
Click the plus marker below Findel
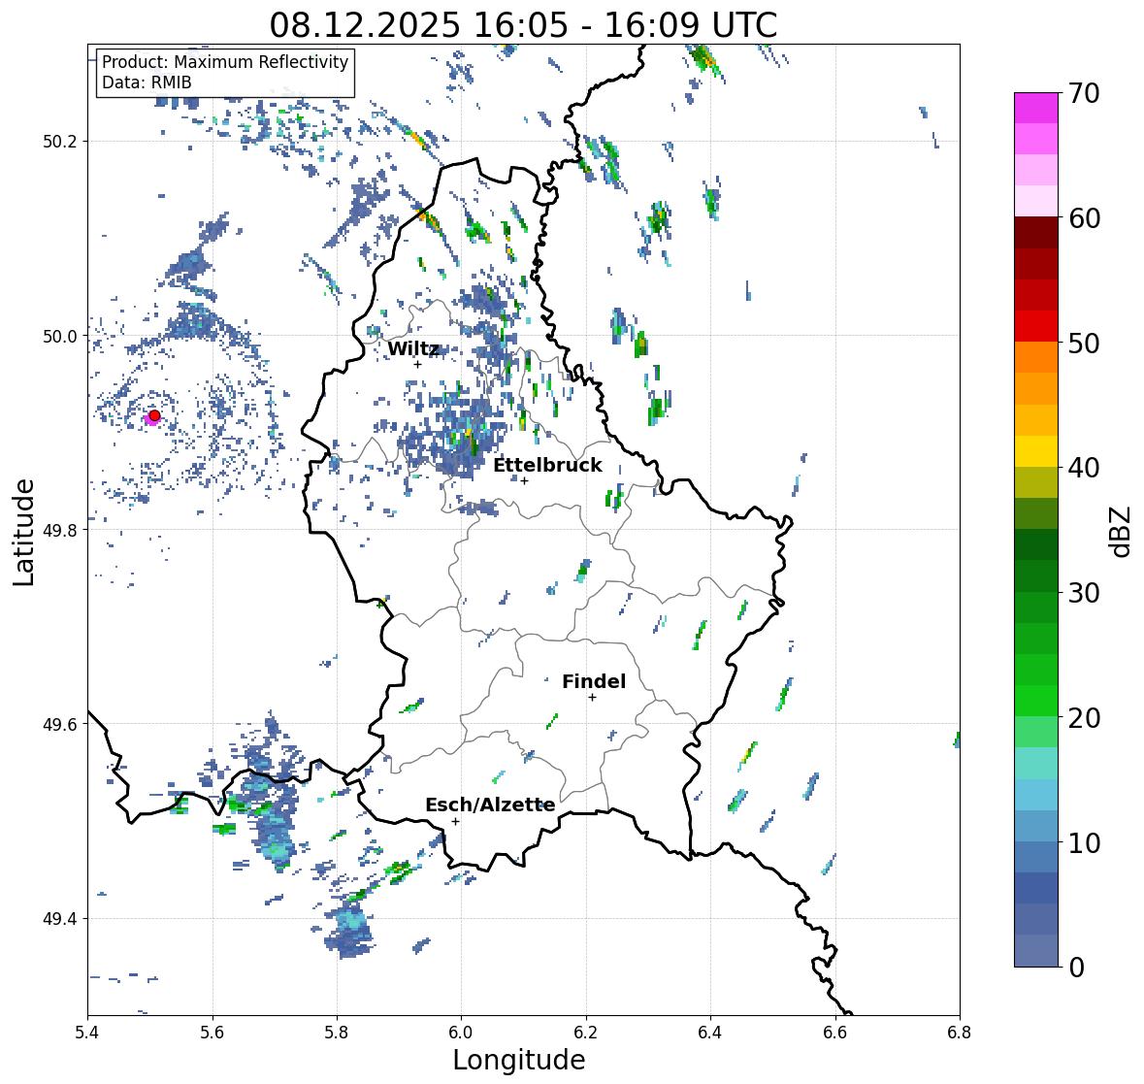pyautogui.click(x=592, y=698)
